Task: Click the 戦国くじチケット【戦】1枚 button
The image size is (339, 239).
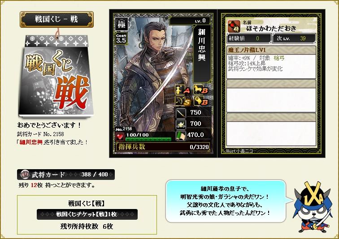Action: [87, 214]
